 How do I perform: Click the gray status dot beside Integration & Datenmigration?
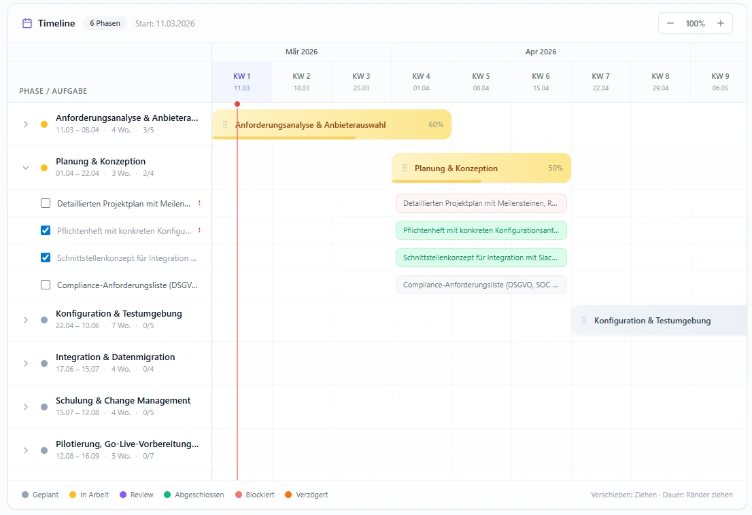tap(44, 361)
